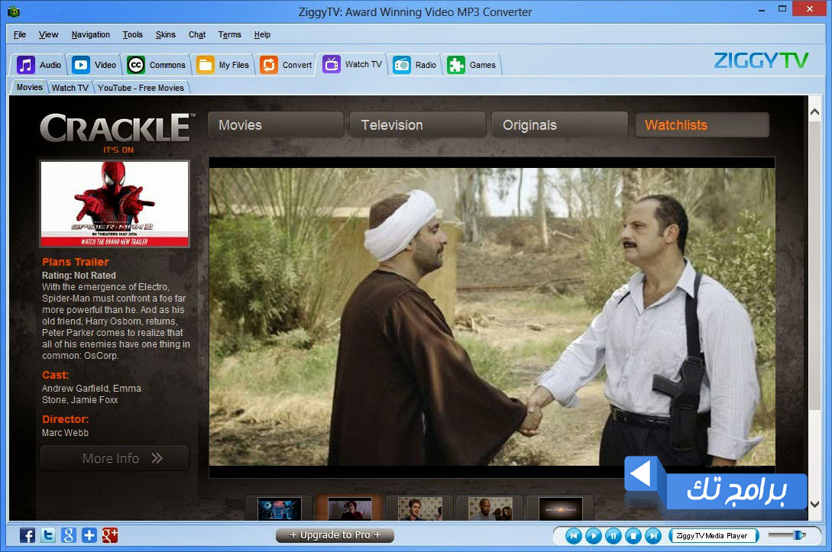
Task: Open the Help menu
Action: click(x=262, y=34)
